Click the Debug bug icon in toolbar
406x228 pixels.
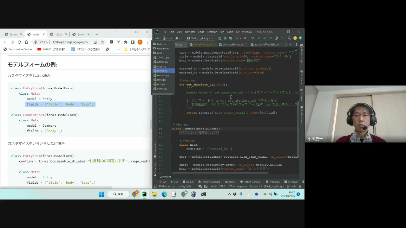click(x=225, y=38)
